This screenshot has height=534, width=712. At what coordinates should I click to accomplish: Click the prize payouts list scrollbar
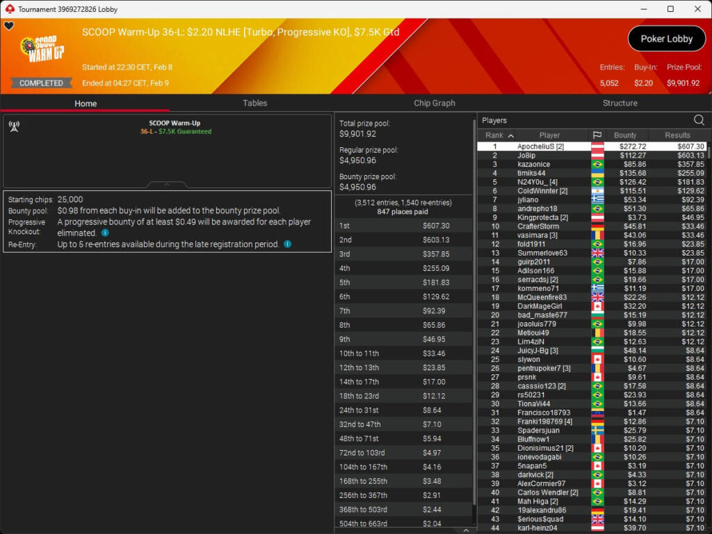point(474,347)
